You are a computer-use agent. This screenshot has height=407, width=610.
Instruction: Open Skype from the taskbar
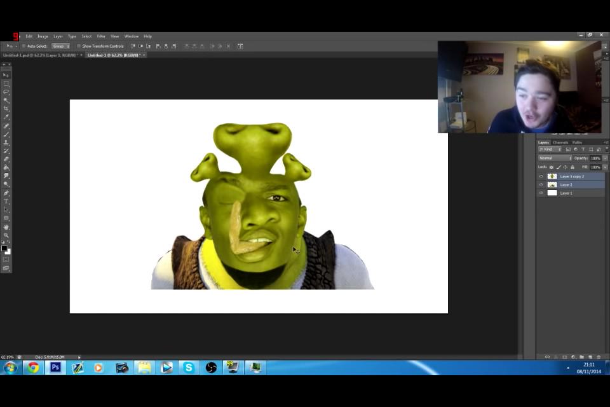click(189, 368)
